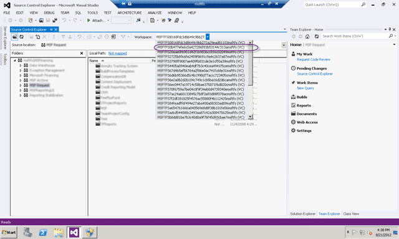Screen dimensions: 399x239
Task: Collapse the root node in Folders tree
Action: pyautogui.click(x=15, y=60)
